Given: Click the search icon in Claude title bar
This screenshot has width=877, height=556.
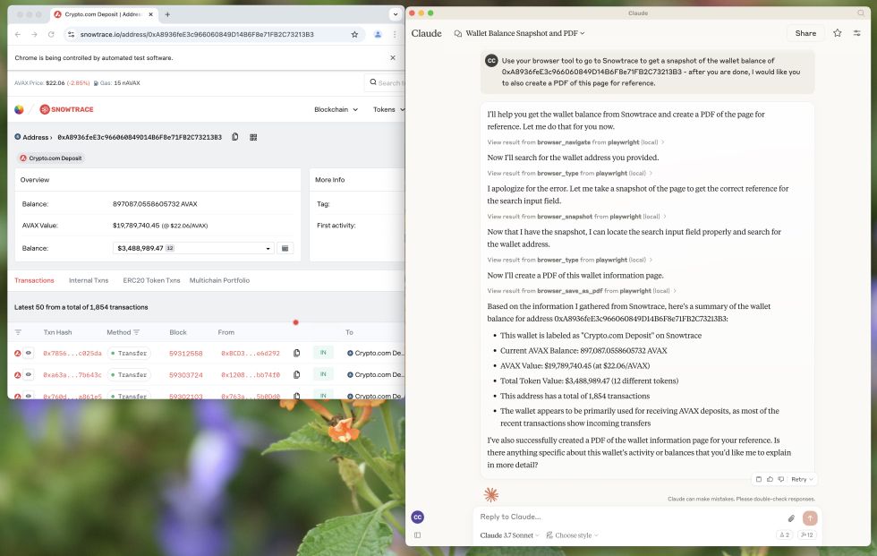Looking at the screenshot, I should 861,13.
